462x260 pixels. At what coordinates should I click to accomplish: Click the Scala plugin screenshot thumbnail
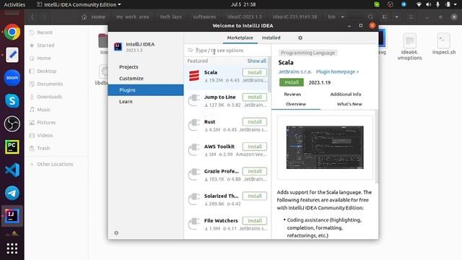click(325, 147)
